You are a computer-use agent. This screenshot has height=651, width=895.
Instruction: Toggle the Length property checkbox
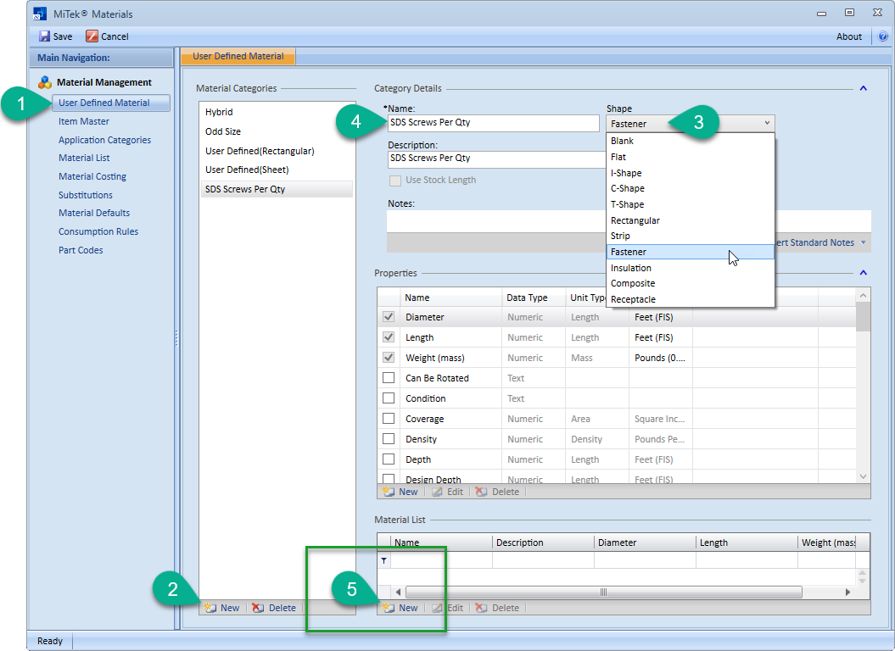point(389,337)
